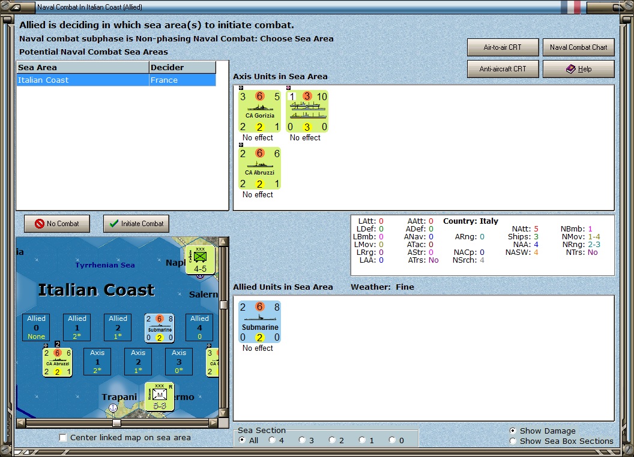Select the Allied Submarine counter in Allied units panel
The height and width of the screenshot is (457, 634).
[259, 322]
